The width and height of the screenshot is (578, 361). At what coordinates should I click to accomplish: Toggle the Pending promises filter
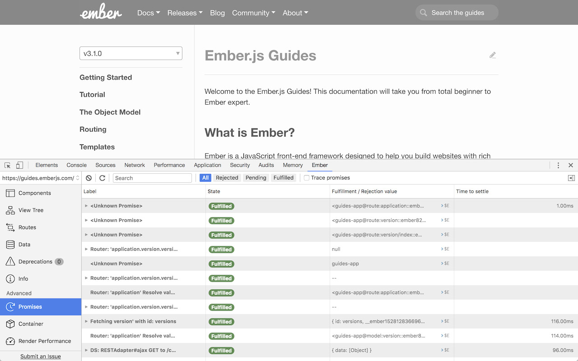(256, 177)
